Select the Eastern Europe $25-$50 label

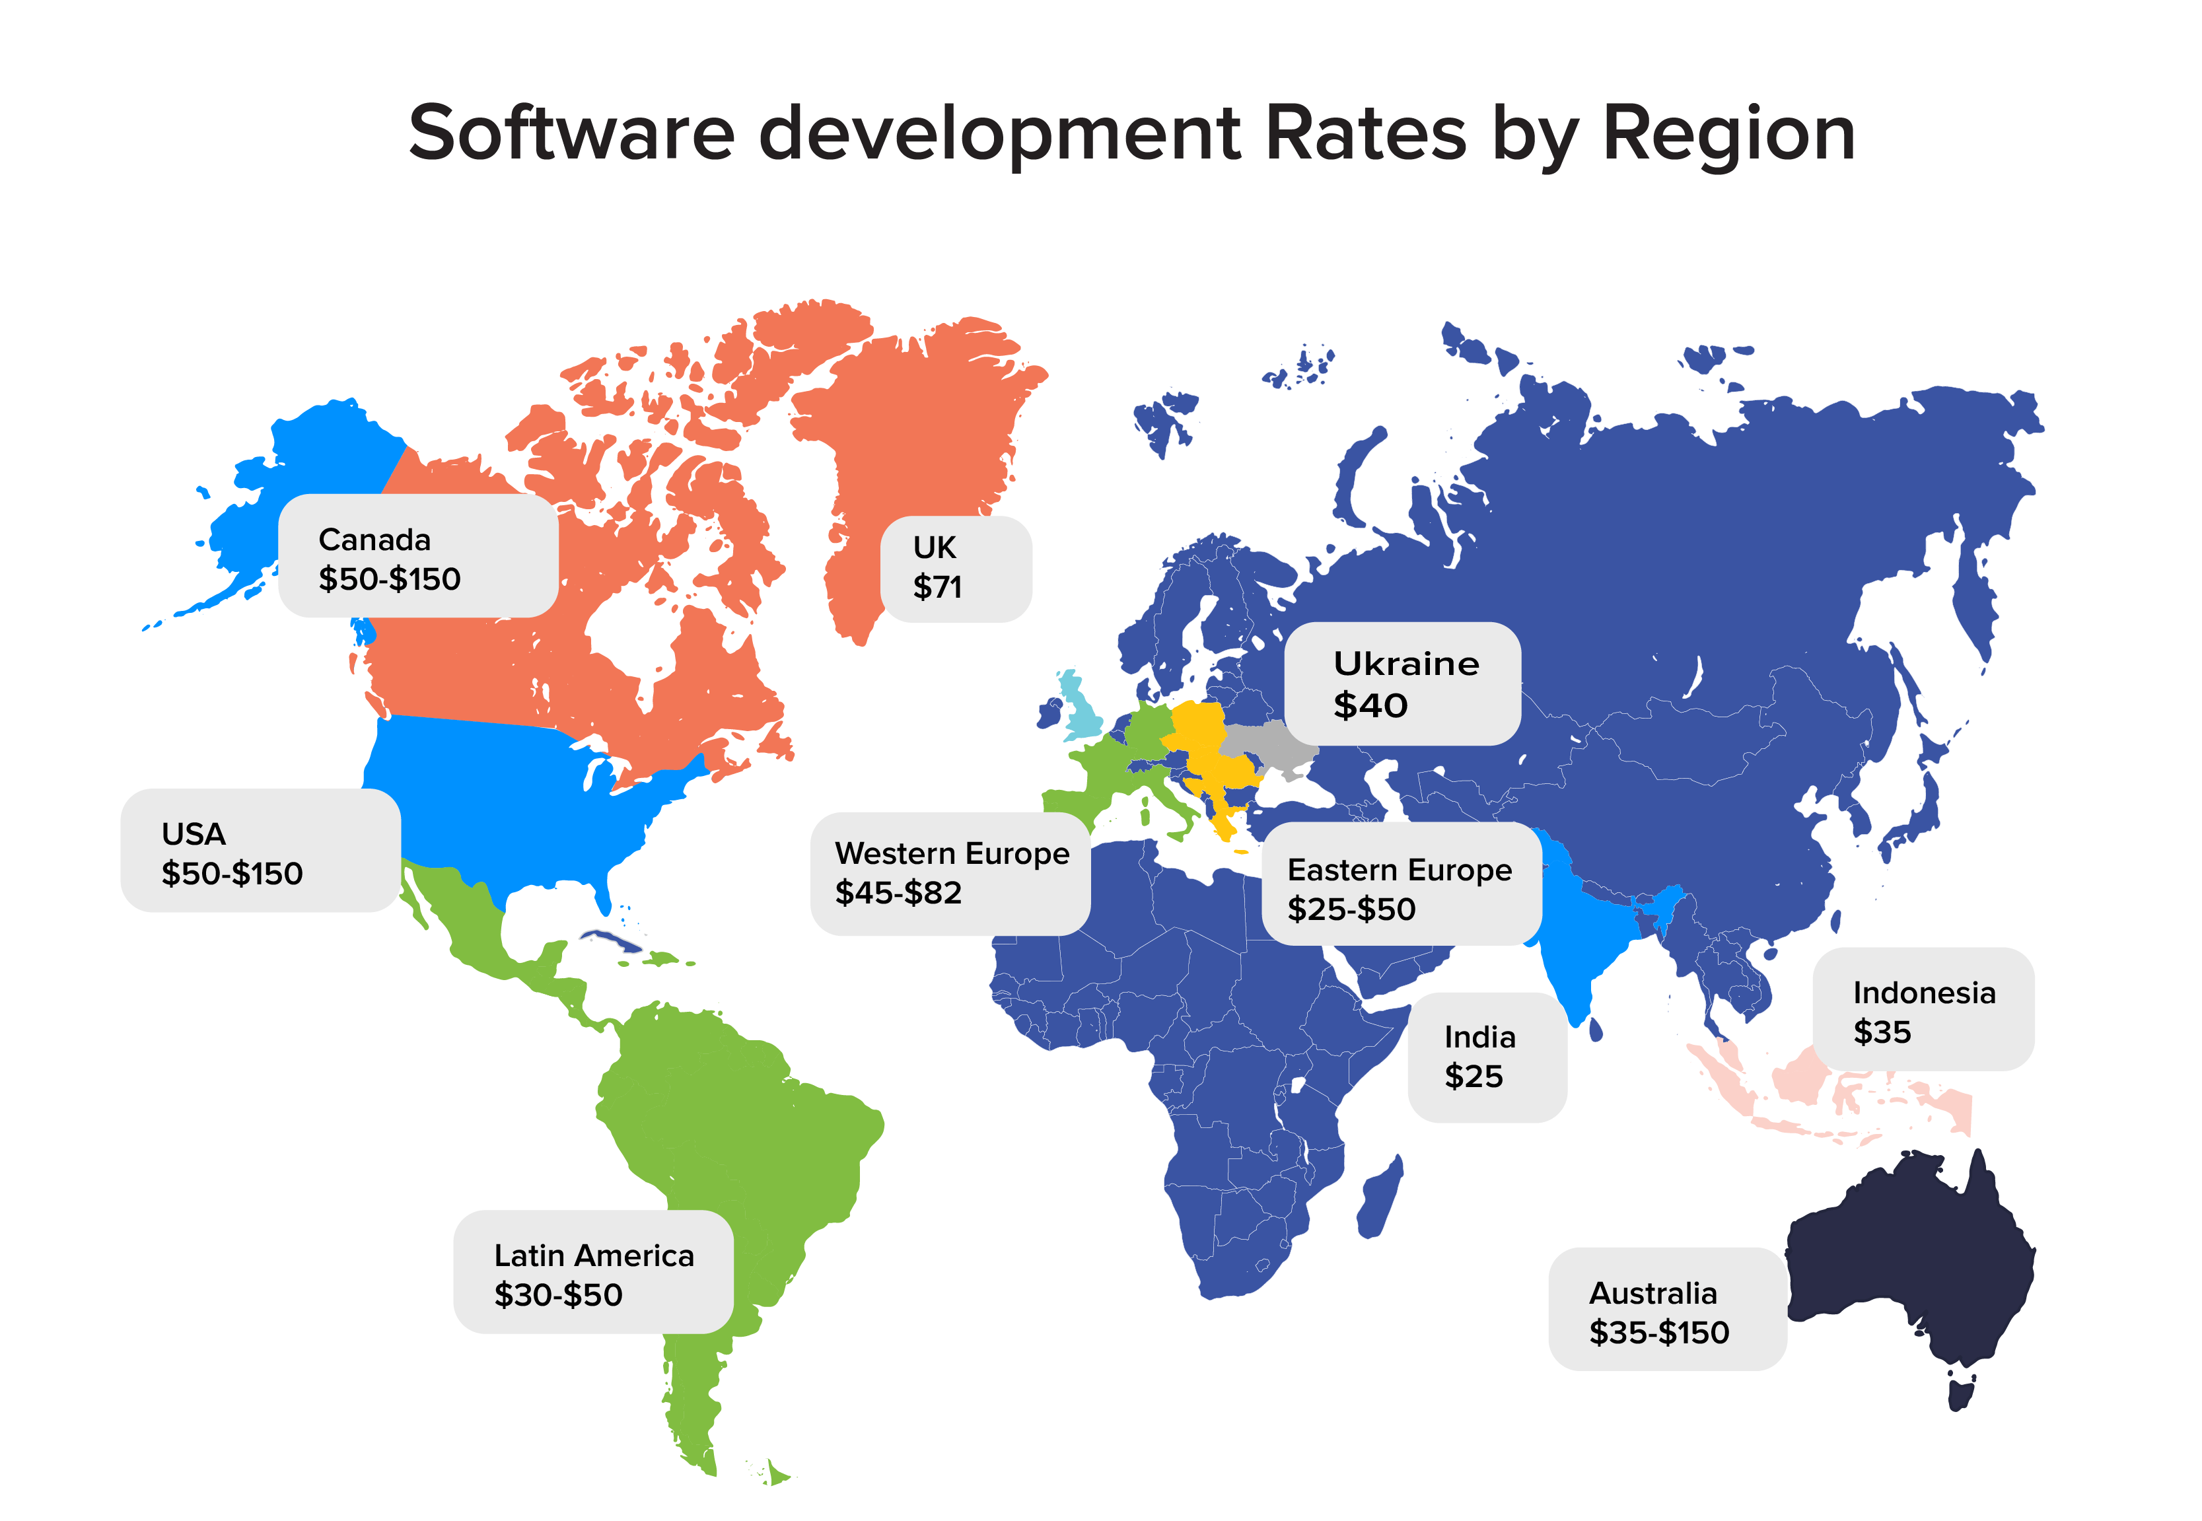click(x=1402, y=884)
